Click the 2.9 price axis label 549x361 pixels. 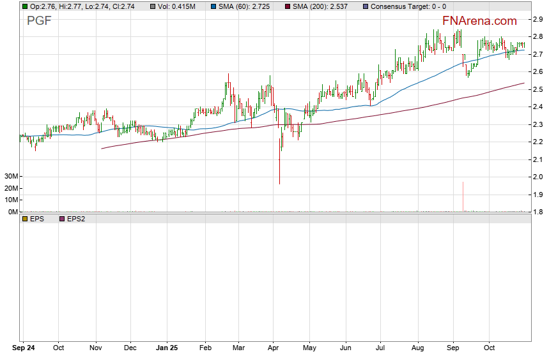click(538, 20)
